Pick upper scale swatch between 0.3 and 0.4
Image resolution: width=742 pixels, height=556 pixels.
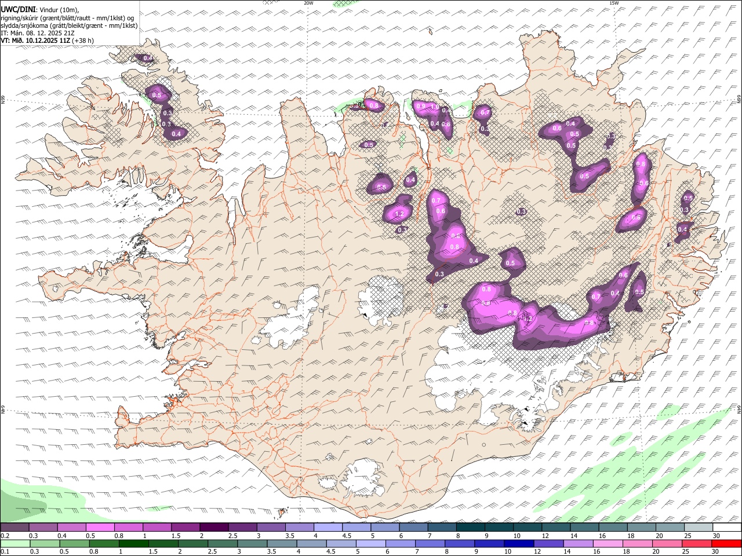tap(43, 527)
